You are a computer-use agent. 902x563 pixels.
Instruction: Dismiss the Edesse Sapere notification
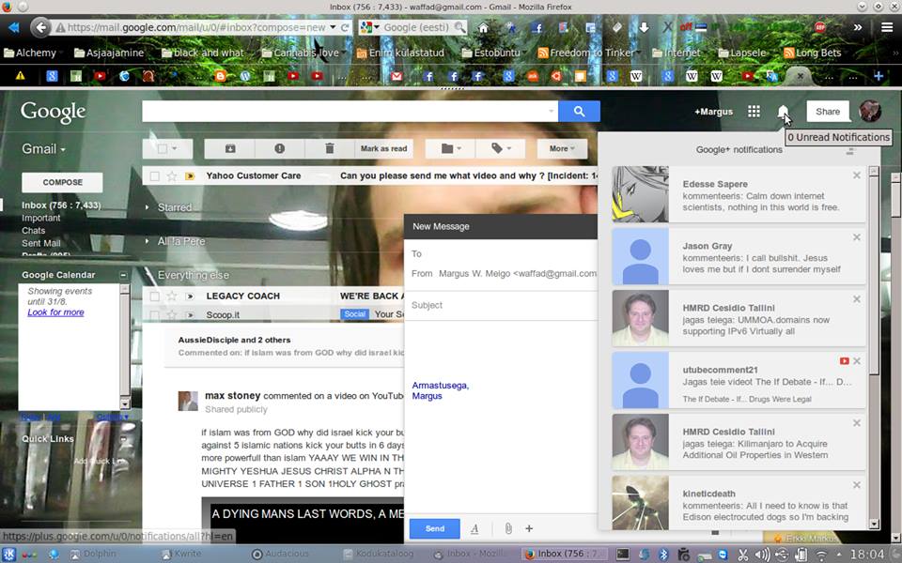pyautogui.click(x=857, y=175)
